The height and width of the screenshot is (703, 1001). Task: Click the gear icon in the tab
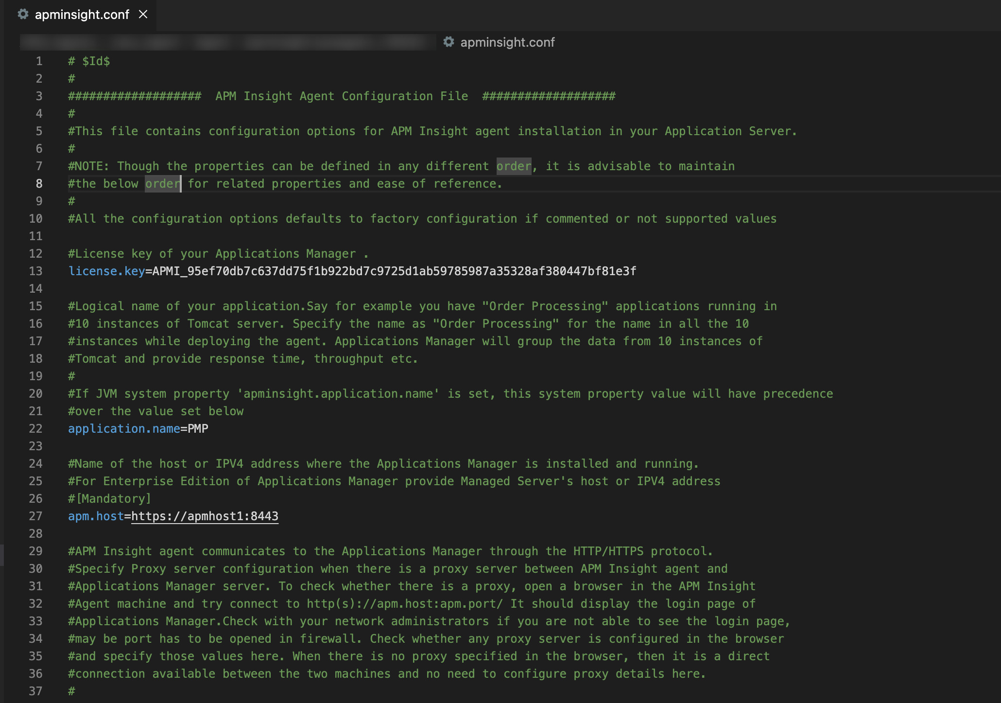tap(23, 15)
